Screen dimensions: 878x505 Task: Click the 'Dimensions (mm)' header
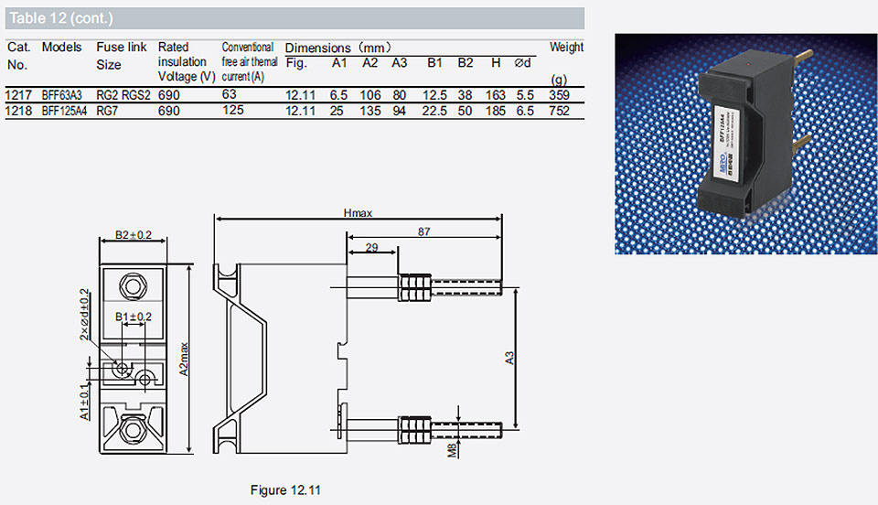(x=338, y=48)
